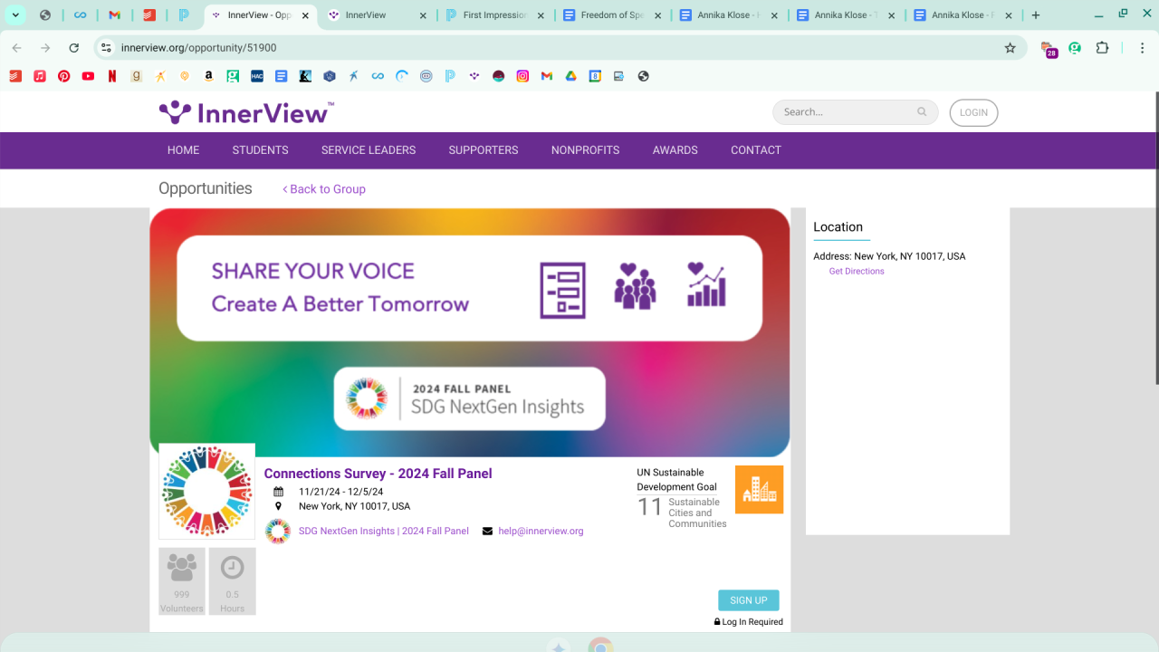Open the Gmail bookmark in the bookmarks bar
The image size is (1159, 652).
pos(547,76)
